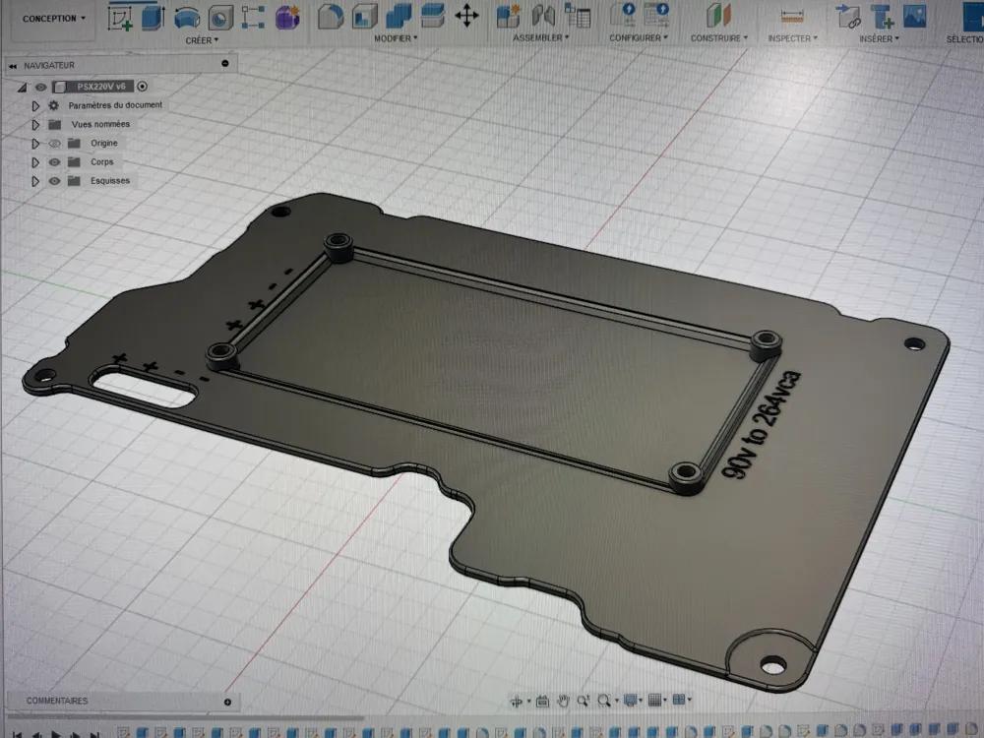
Task: Select the Corps label
Action: pyautogui.click(x=101, y=162)
